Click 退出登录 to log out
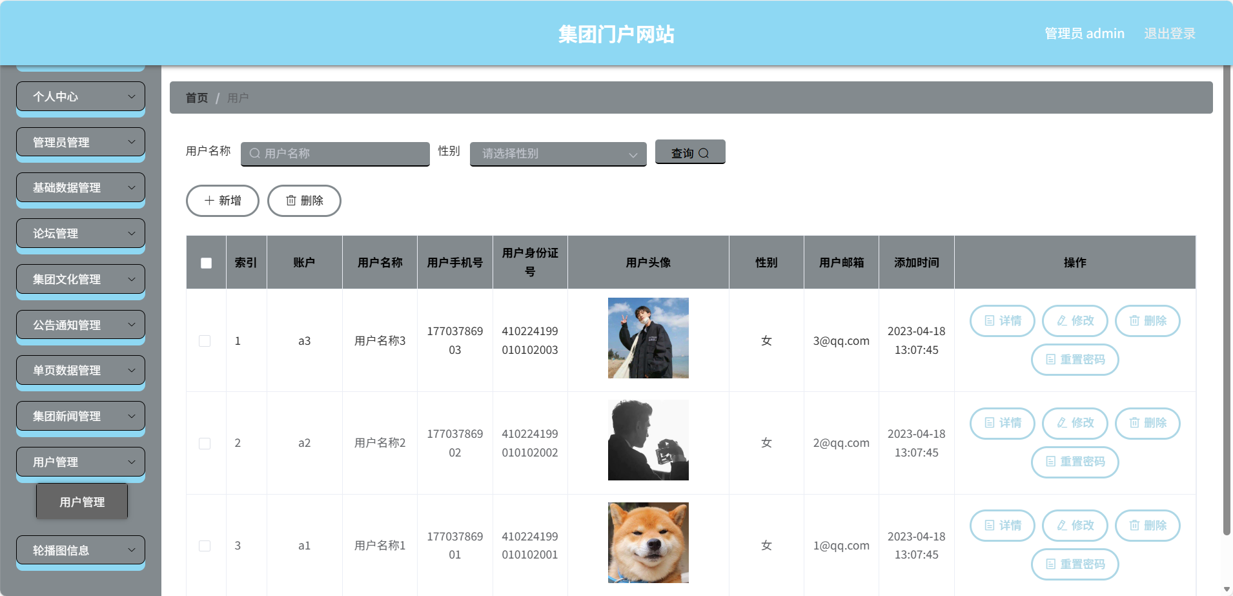Screen dimensions: 1233x596 click(1170, 34)
